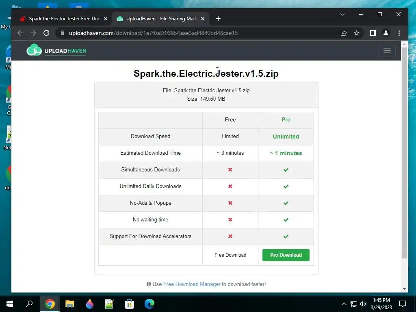
Task: Go forward in browser history
Action: coord(33,33)
